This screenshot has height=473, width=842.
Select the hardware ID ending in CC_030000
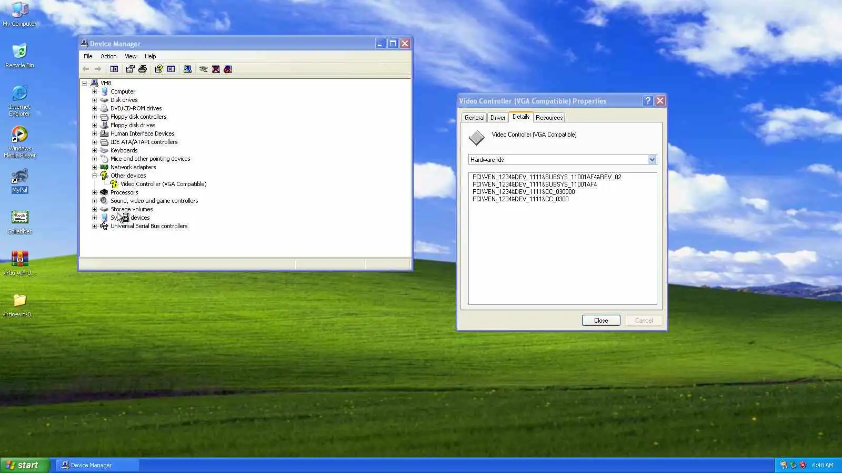pos(524,192)
